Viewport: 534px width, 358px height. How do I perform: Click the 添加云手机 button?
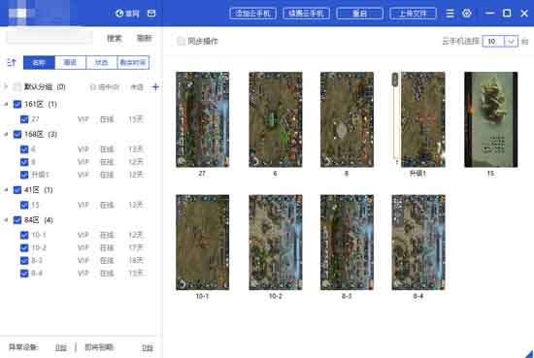click(x=253, y=14)
